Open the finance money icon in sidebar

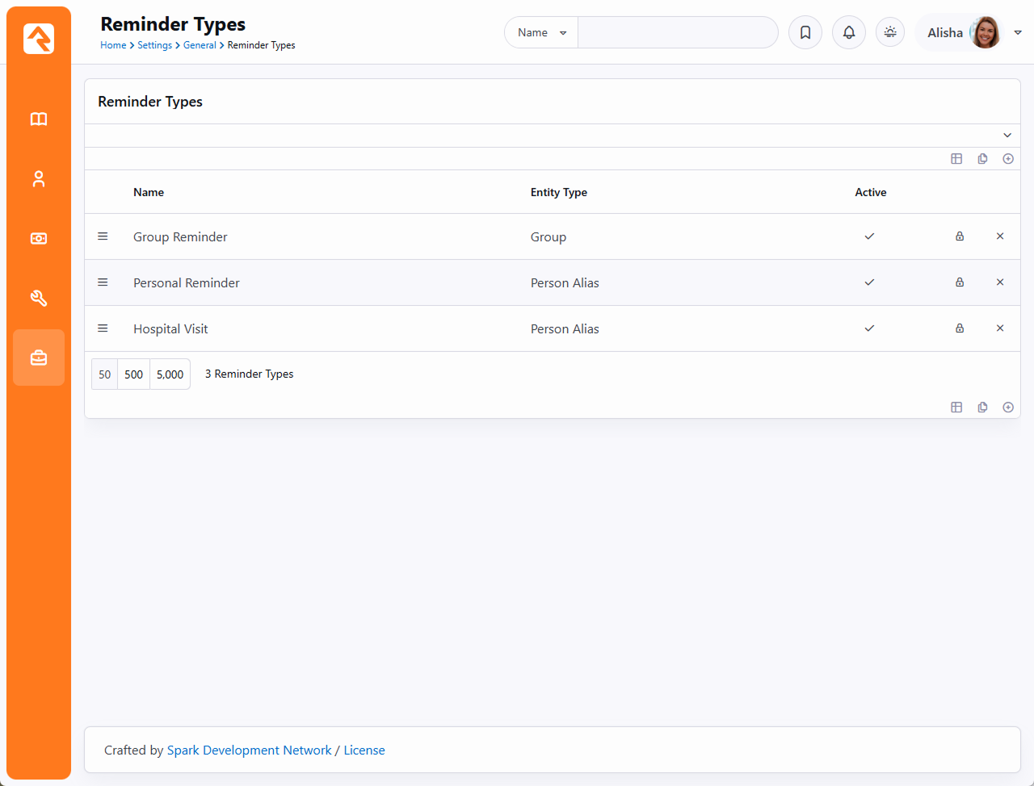click(39, 239)
